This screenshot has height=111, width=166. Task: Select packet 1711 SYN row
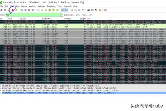pyautogui.click(x=83, y=29)
